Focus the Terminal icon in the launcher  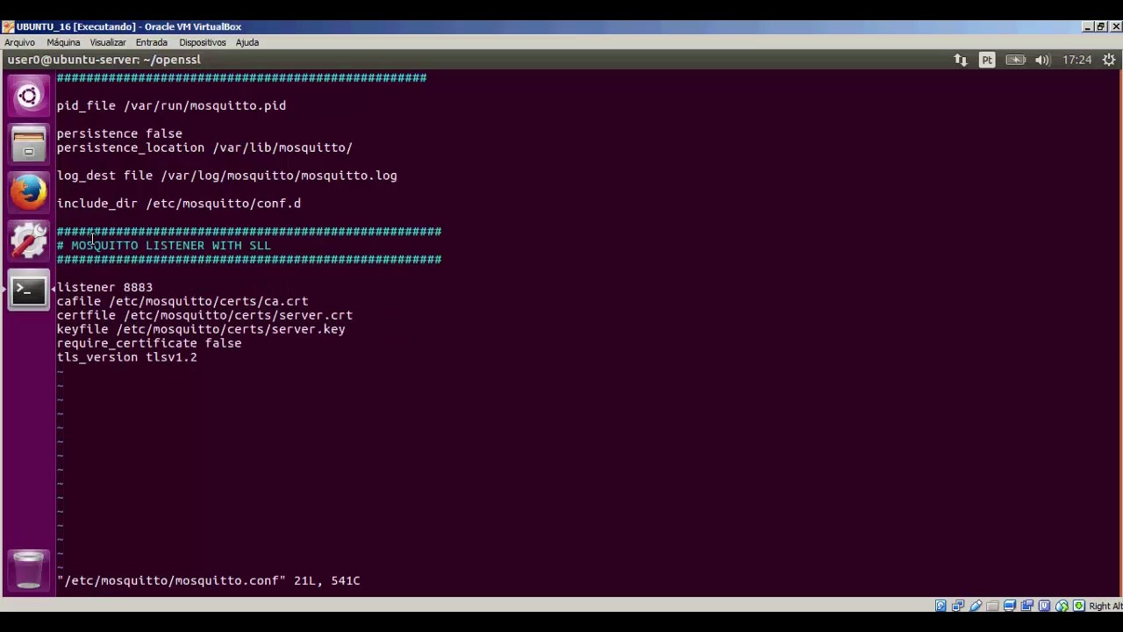[x=28, y=289]
